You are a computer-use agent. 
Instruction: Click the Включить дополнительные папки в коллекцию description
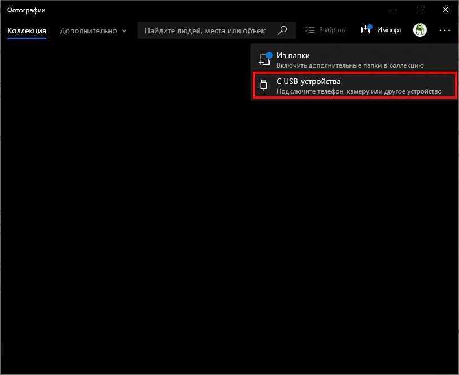350,65
